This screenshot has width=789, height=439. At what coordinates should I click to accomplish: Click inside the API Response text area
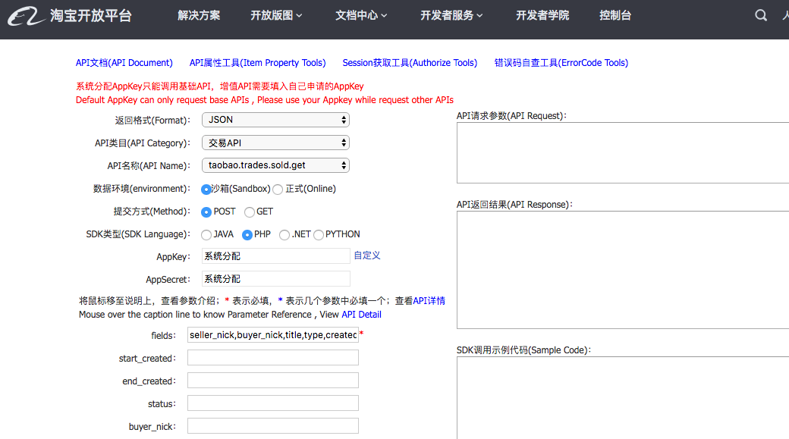tap(623, 270)
